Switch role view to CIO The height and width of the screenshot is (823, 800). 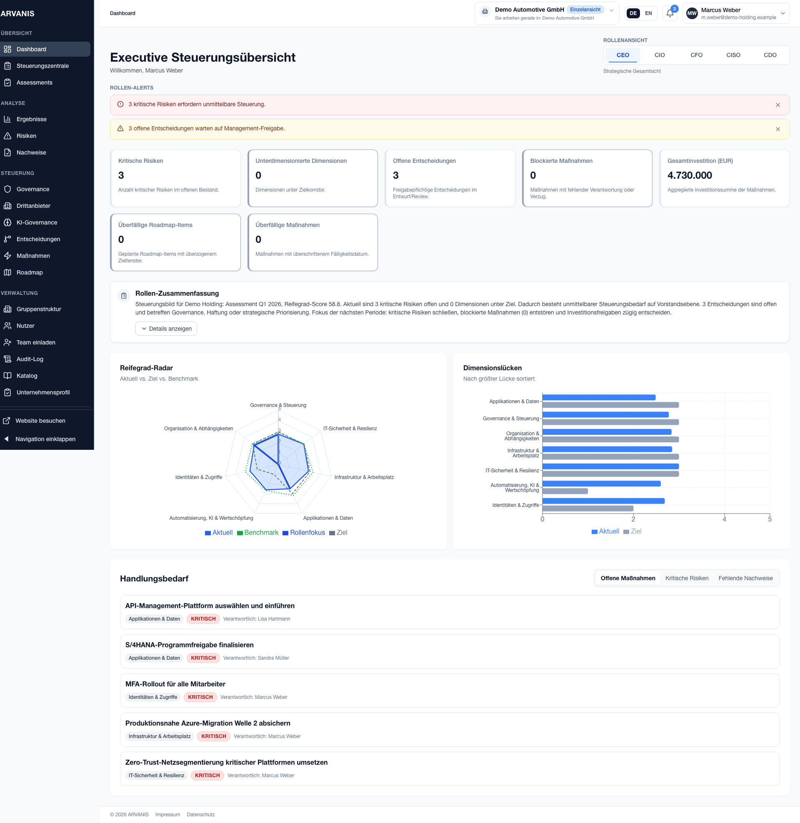point(659,55)
